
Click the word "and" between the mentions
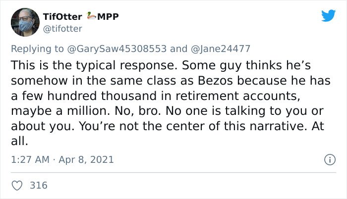click(178, 49)
